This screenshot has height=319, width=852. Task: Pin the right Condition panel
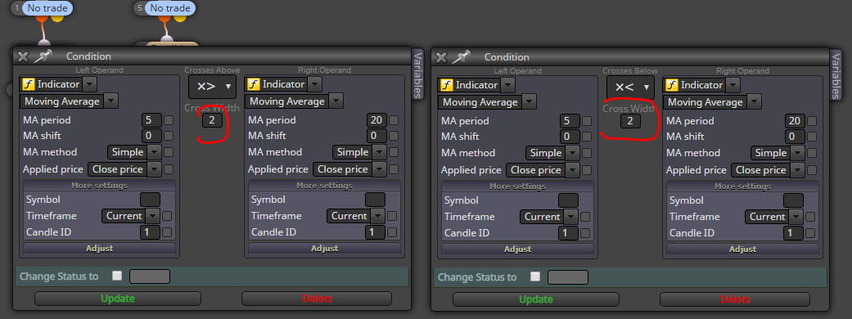(x=460, y=56)
